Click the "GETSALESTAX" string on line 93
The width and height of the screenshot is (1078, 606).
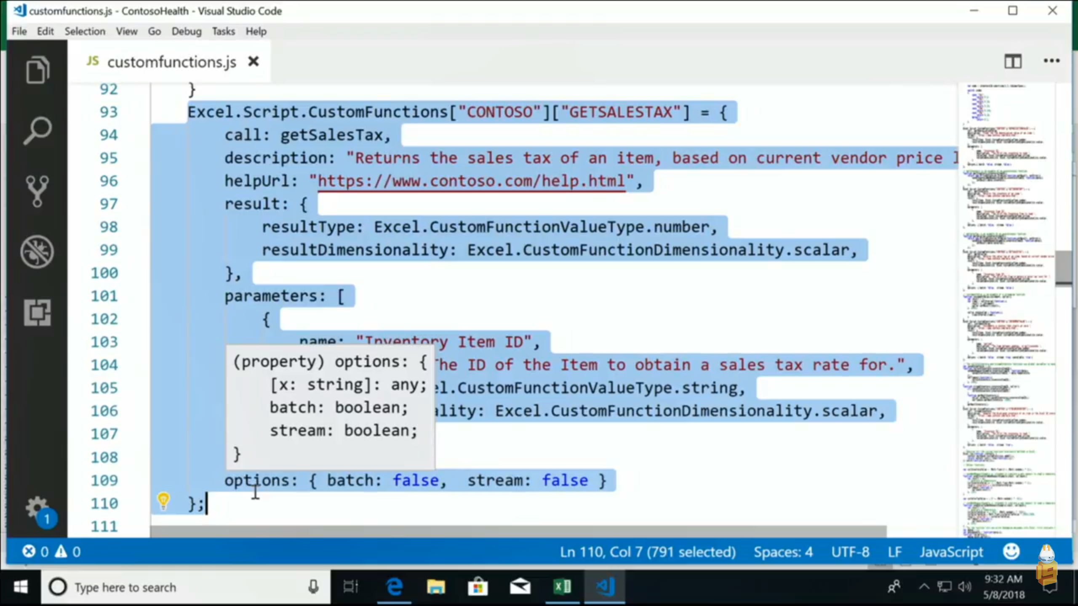621,112
